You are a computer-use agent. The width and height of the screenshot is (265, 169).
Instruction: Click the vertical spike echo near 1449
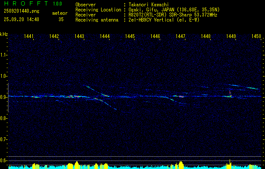pos(230,93)
